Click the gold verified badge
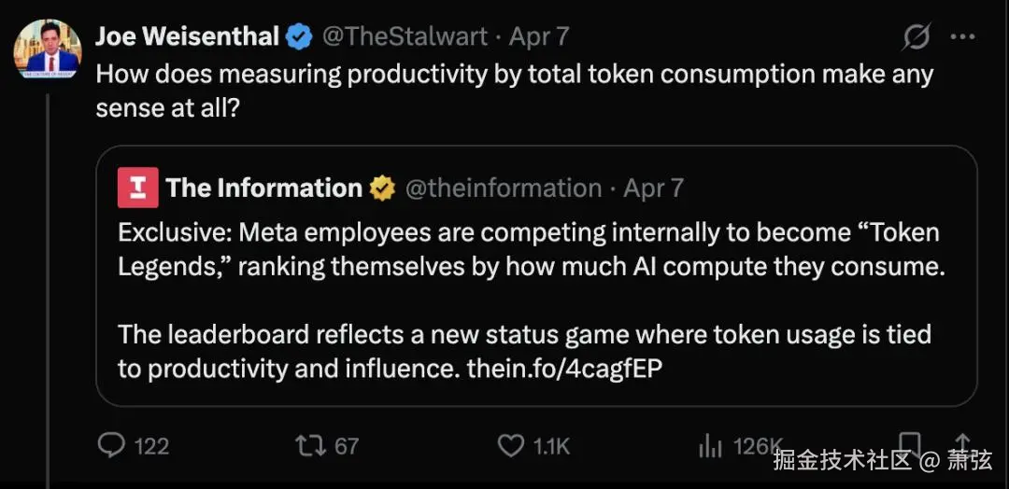Image resolution: width=1009 pixels, height=489 pixels. coord(381,189)
